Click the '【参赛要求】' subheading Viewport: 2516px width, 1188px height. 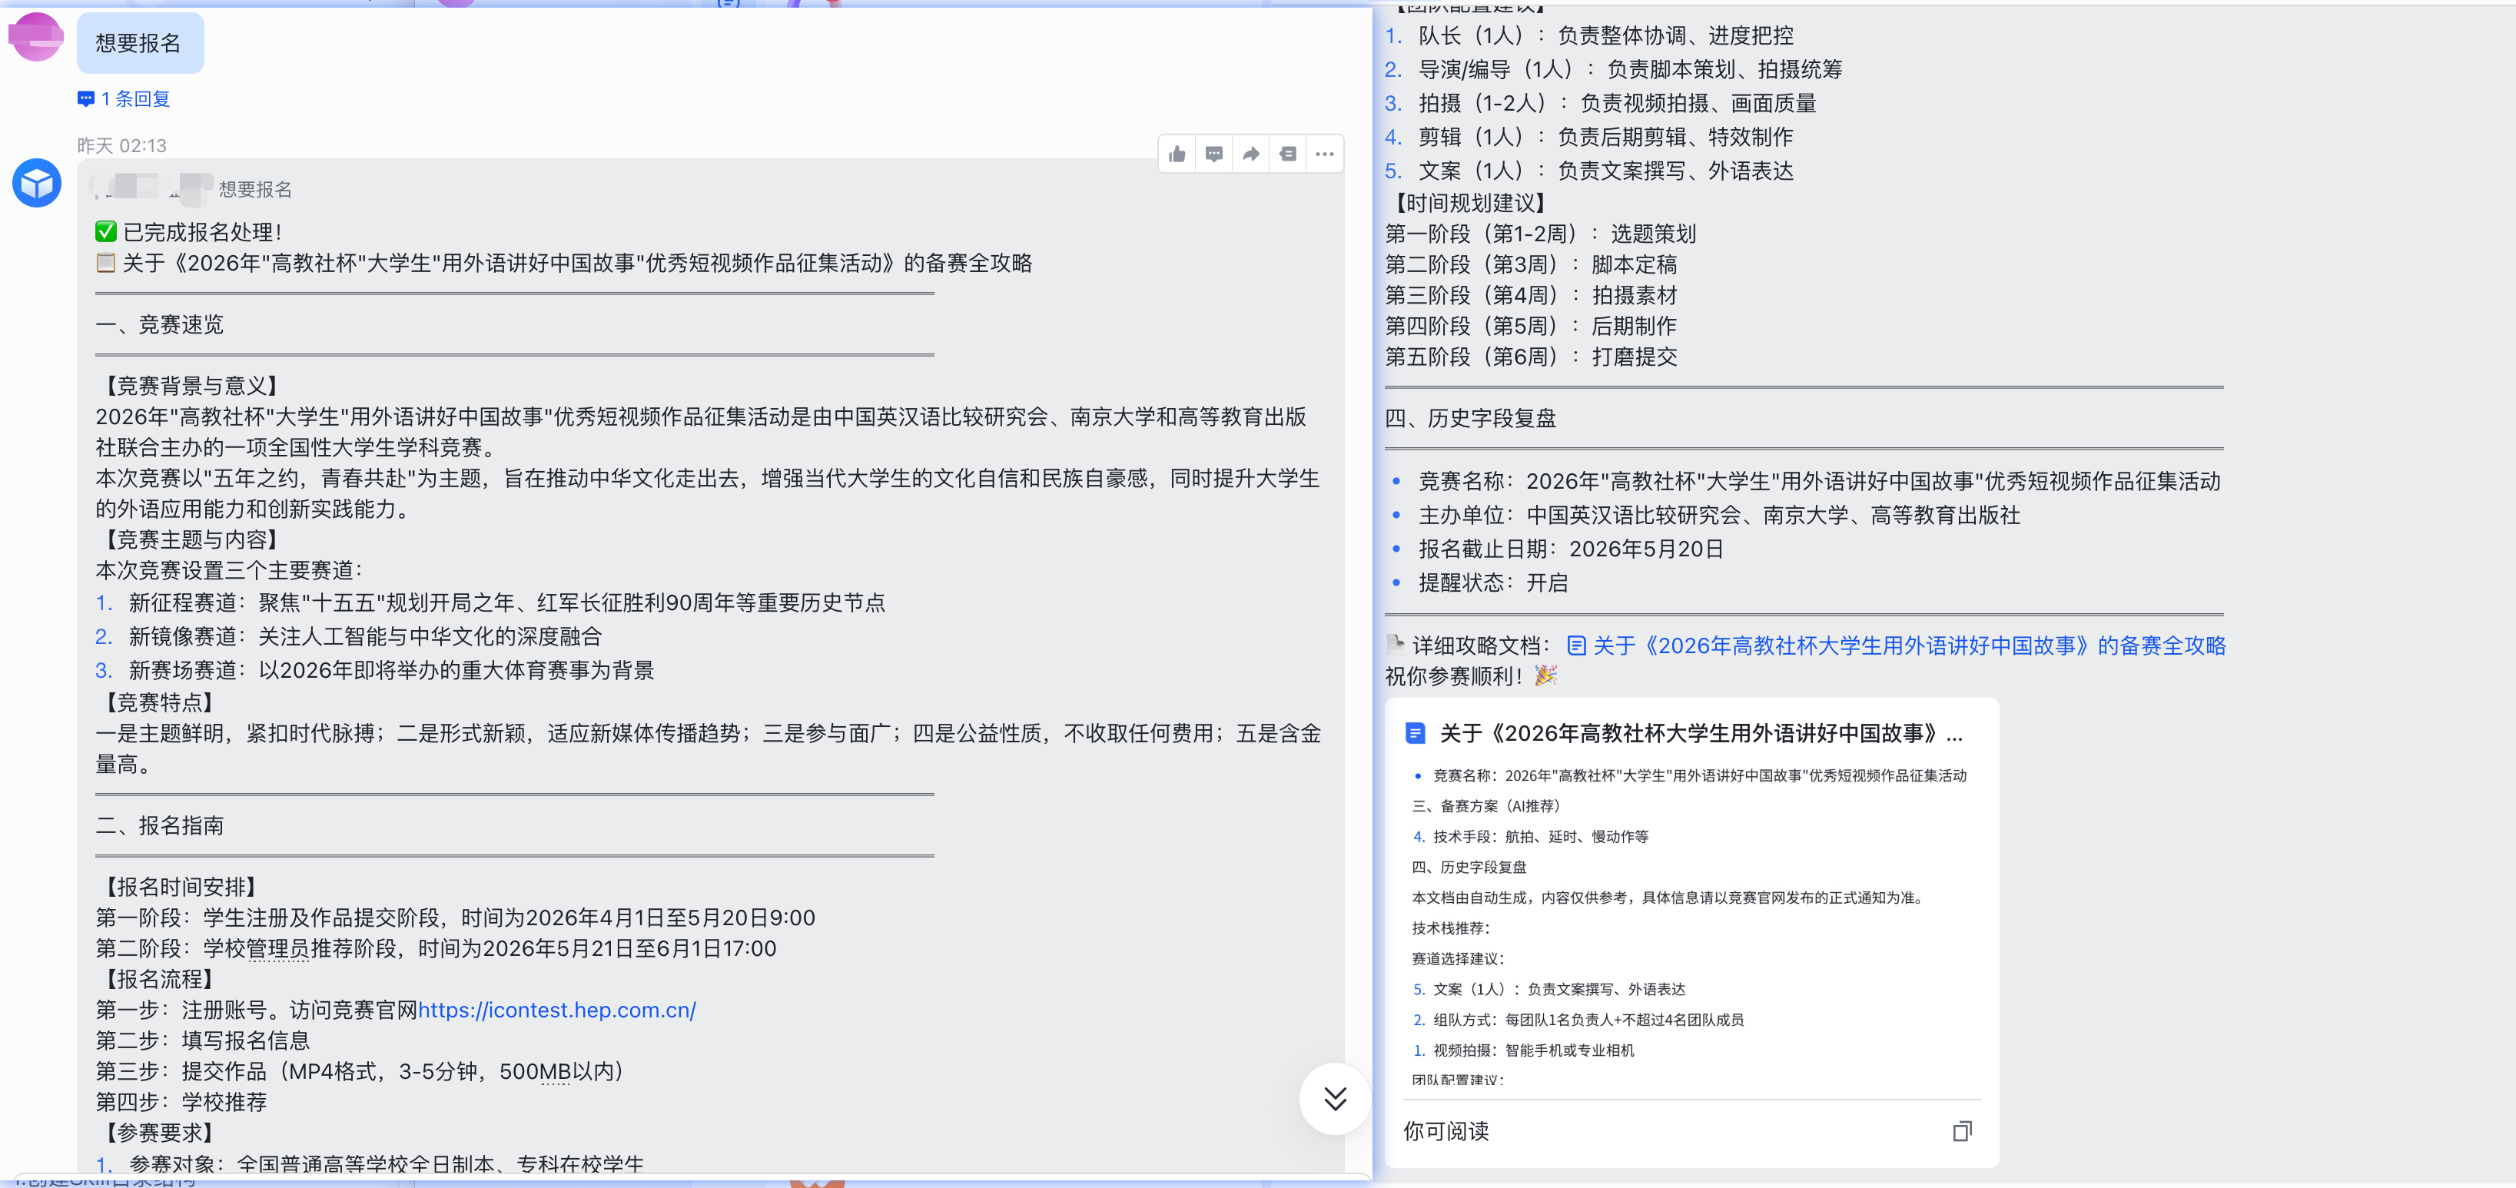tap(160, 1133)
